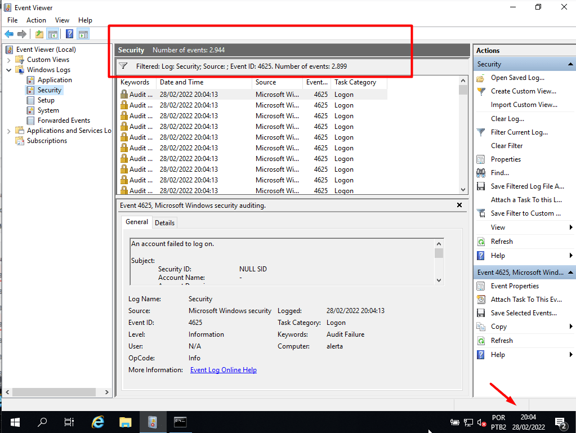Click the Open Saved Log folder icon
The height and width of the screenshot is (433, 576).
[480, 78]
